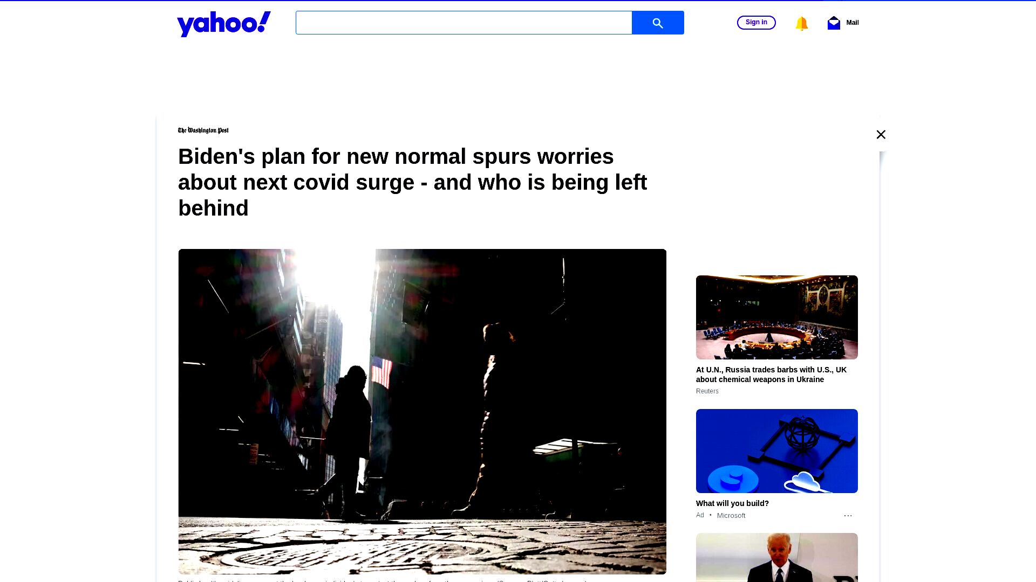Image resolution: width=1036 pixels, height=582 pixels.
Task: Click the Yahoo logo
Action: click(223, 24)
